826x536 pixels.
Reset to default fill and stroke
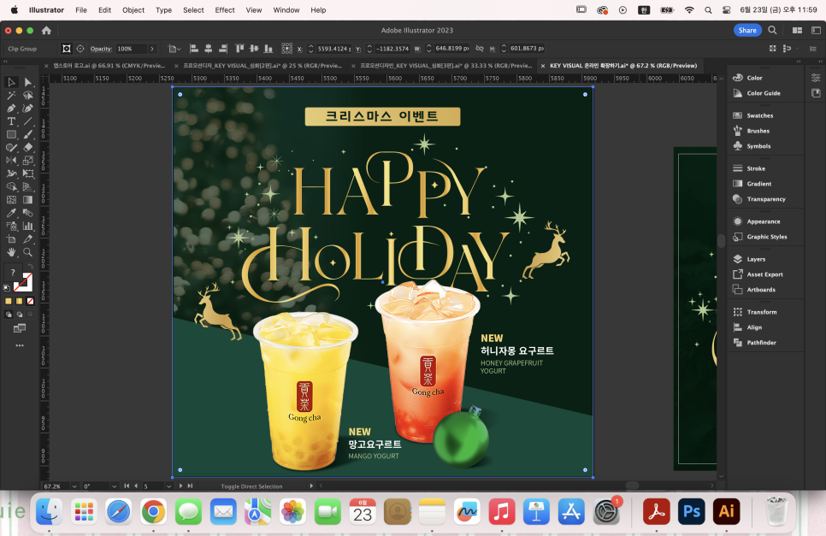coord(7,288)
